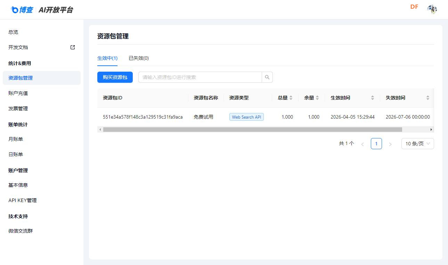Switch to the 生效中(1) tab
Image resolution: width=448 pixels, height=265 pixels.
pos(107,58)
